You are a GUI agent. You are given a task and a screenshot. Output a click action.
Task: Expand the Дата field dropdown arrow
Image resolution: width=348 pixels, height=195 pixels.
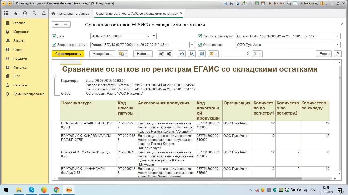(149, 36)
